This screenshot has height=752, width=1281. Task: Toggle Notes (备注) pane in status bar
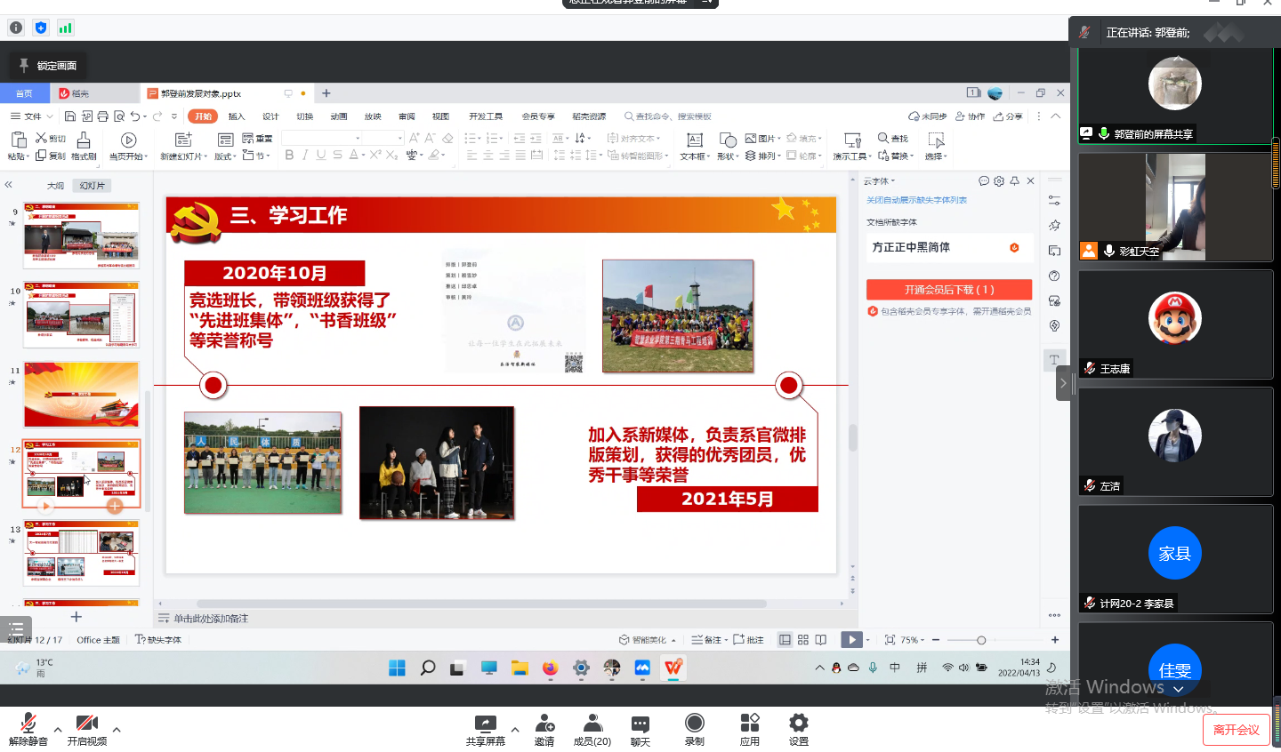pos(709,640)
